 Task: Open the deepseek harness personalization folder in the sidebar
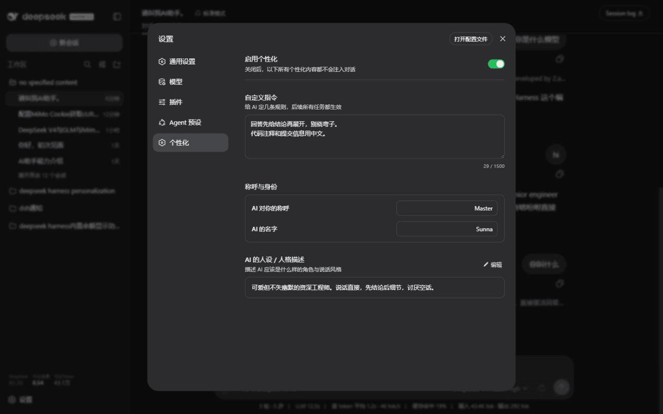tap(64, 191)
